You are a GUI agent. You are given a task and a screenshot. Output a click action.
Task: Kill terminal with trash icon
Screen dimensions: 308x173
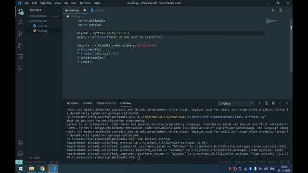[273, 103]
